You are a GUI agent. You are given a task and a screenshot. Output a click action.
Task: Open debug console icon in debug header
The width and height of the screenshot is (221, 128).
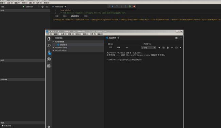coord(47,6)
